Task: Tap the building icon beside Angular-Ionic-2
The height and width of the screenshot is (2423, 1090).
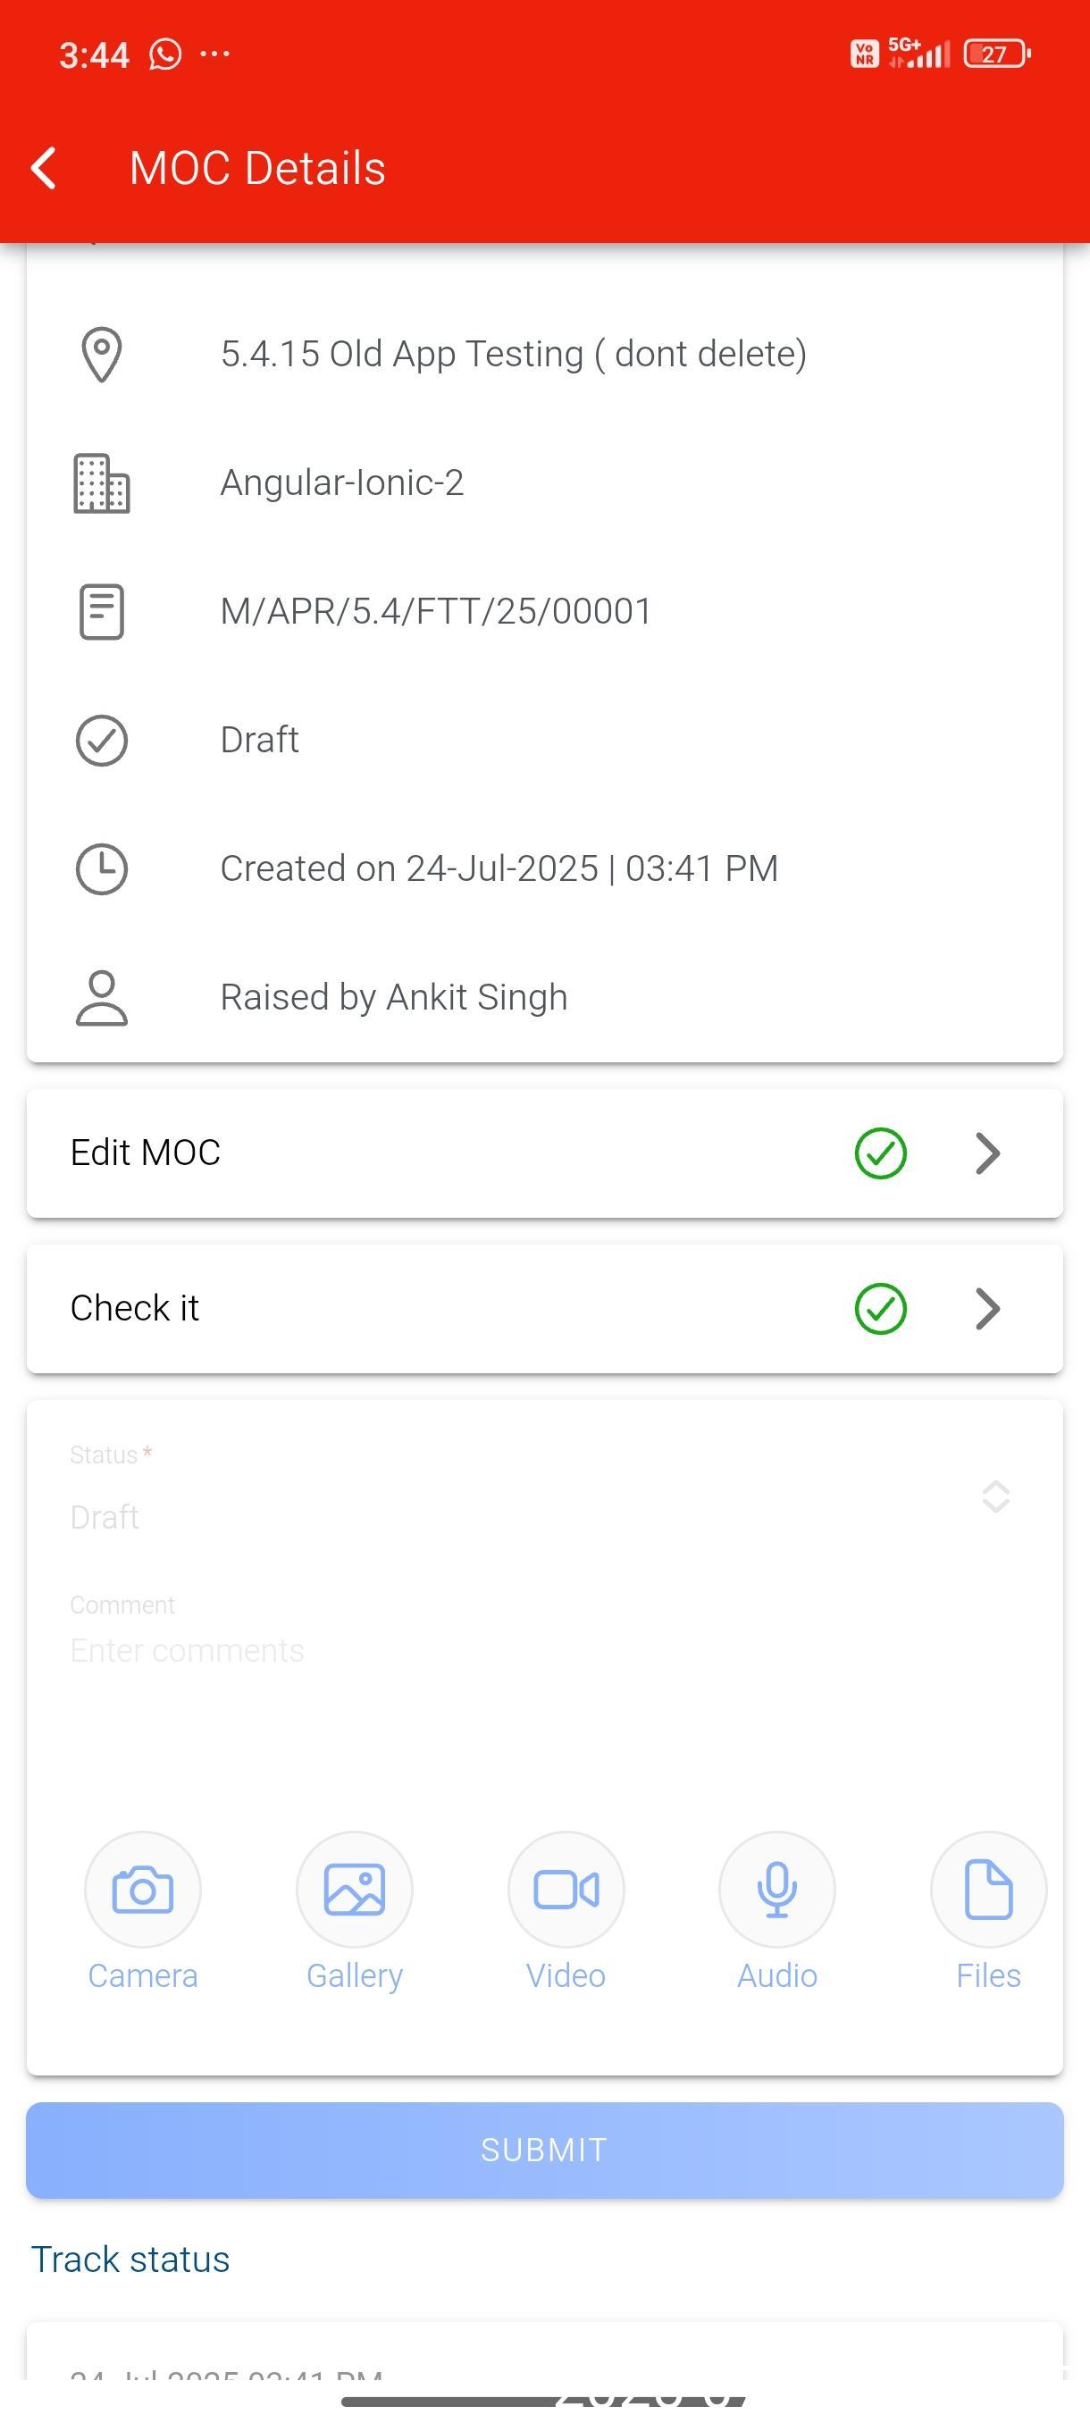Action: click(x=102, y=483)
